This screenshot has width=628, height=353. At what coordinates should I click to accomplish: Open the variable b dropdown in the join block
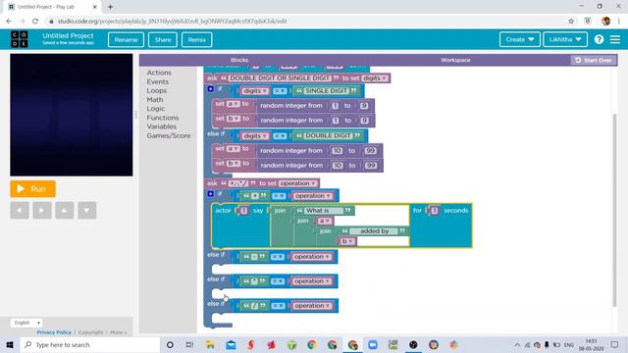coord(347,241)
